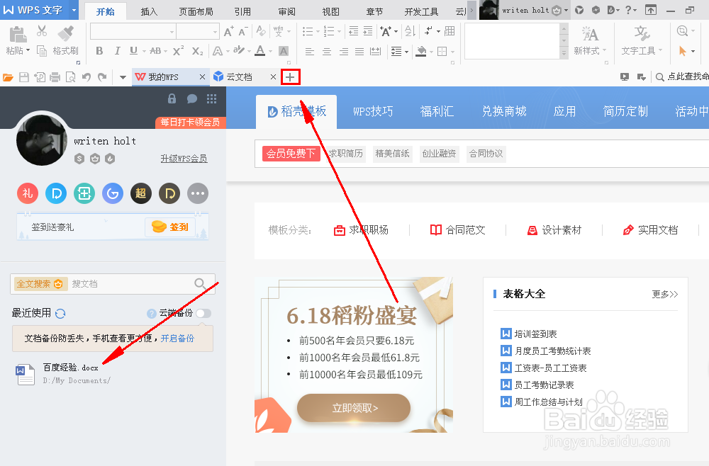The image size is (709, 466).
Task: Click the Print Preview icon
Action: point(70,77)
